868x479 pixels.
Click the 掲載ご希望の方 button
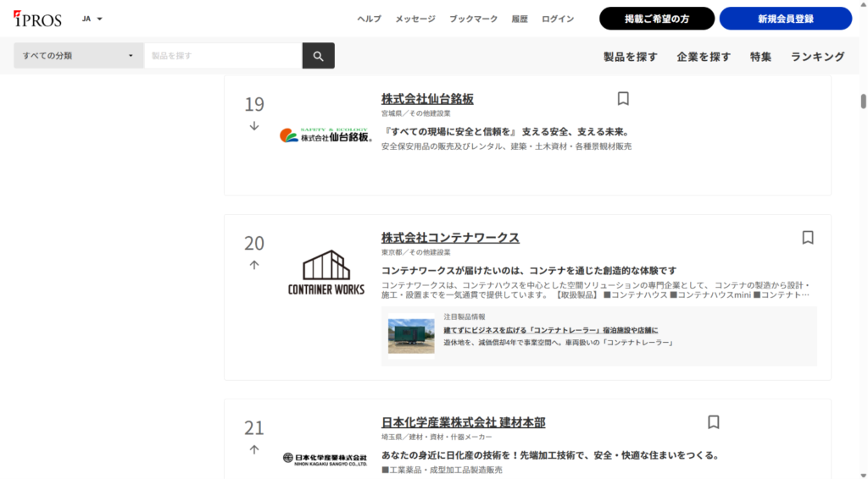(x=657, y=19)
